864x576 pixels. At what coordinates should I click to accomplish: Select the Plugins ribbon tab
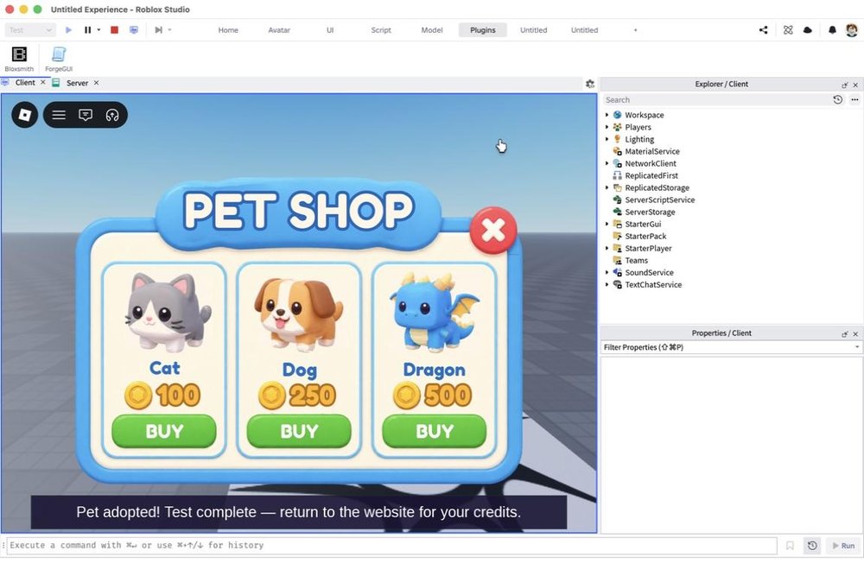[483, 29]
